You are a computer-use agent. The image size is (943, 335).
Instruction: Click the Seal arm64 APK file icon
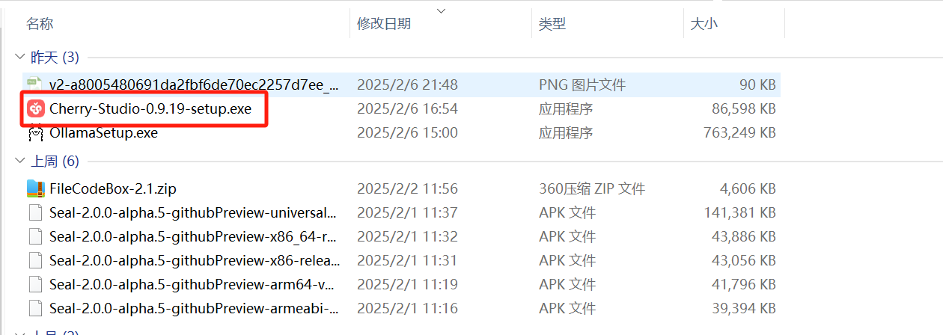pyautogui.click(x=35, y=284)
